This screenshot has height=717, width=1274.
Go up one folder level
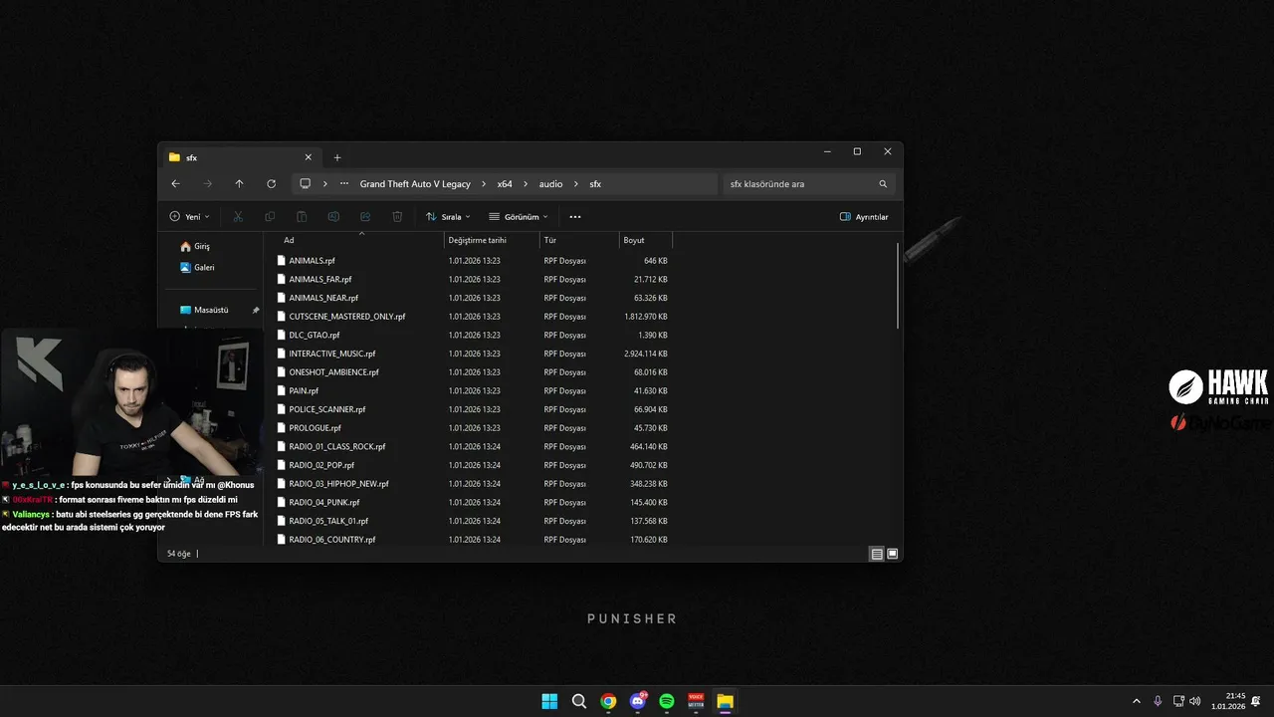click(239, 184)
